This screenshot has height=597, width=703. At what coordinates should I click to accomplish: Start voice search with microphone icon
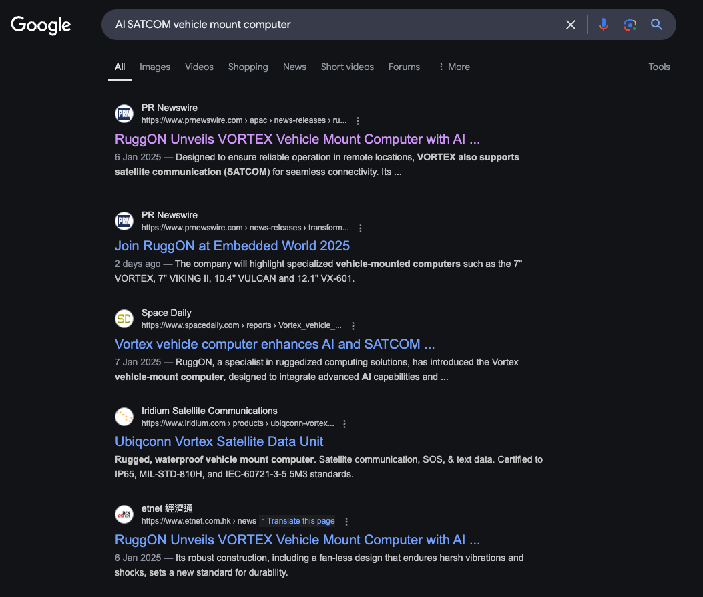604,25
